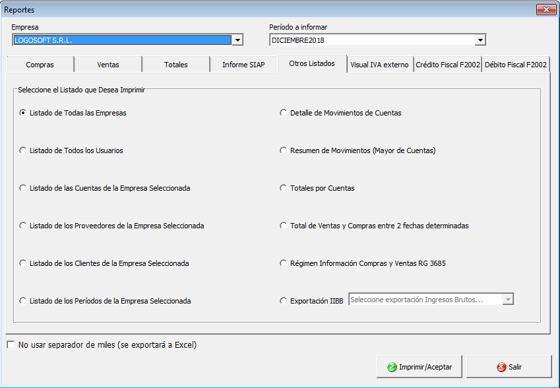Choose Listado de Todas las Empresas radio
Screen dimensions: 560x388
coord(24,113)
